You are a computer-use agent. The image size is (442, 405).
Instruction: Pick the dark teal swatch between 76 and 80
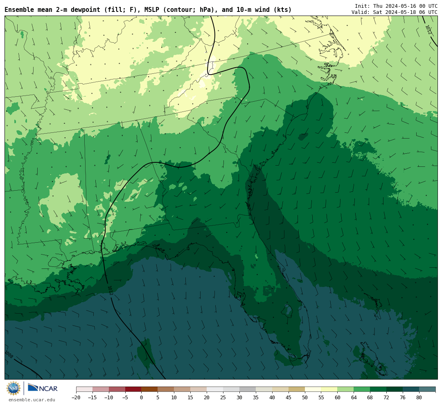(x=411, y=389)
